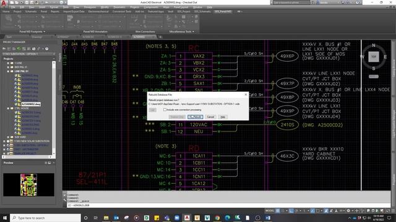Open the Project Manager help icon
The image size is (396, 222).
click(x=47, y=49)
